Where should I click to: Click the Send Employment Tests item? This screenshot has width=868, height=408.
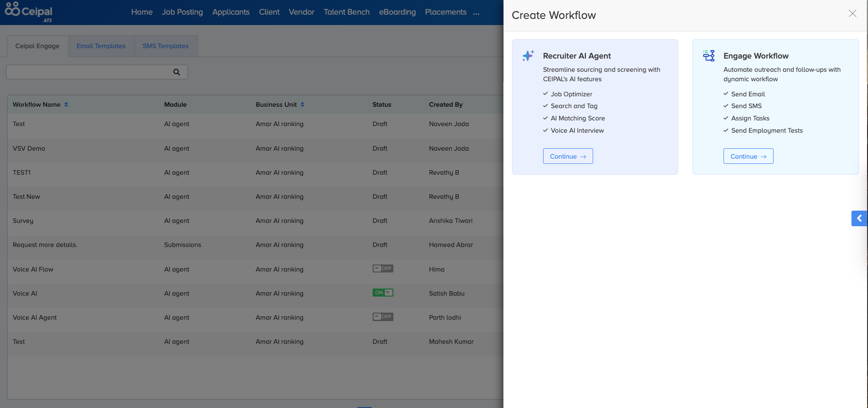[x=767, y=130]
